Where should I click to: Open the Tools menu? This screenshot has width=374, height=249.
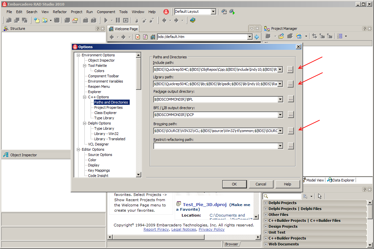point(123,12)
